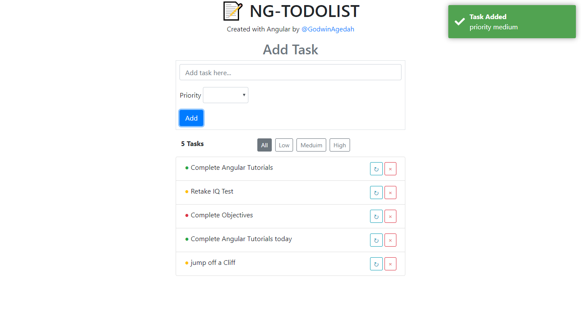The image size is (581, 326).
Task: Click the Priority label
Action: (x=190, y=95)
